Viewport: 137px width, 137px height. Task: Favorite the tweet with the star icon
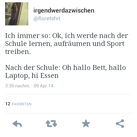[86, 124]
